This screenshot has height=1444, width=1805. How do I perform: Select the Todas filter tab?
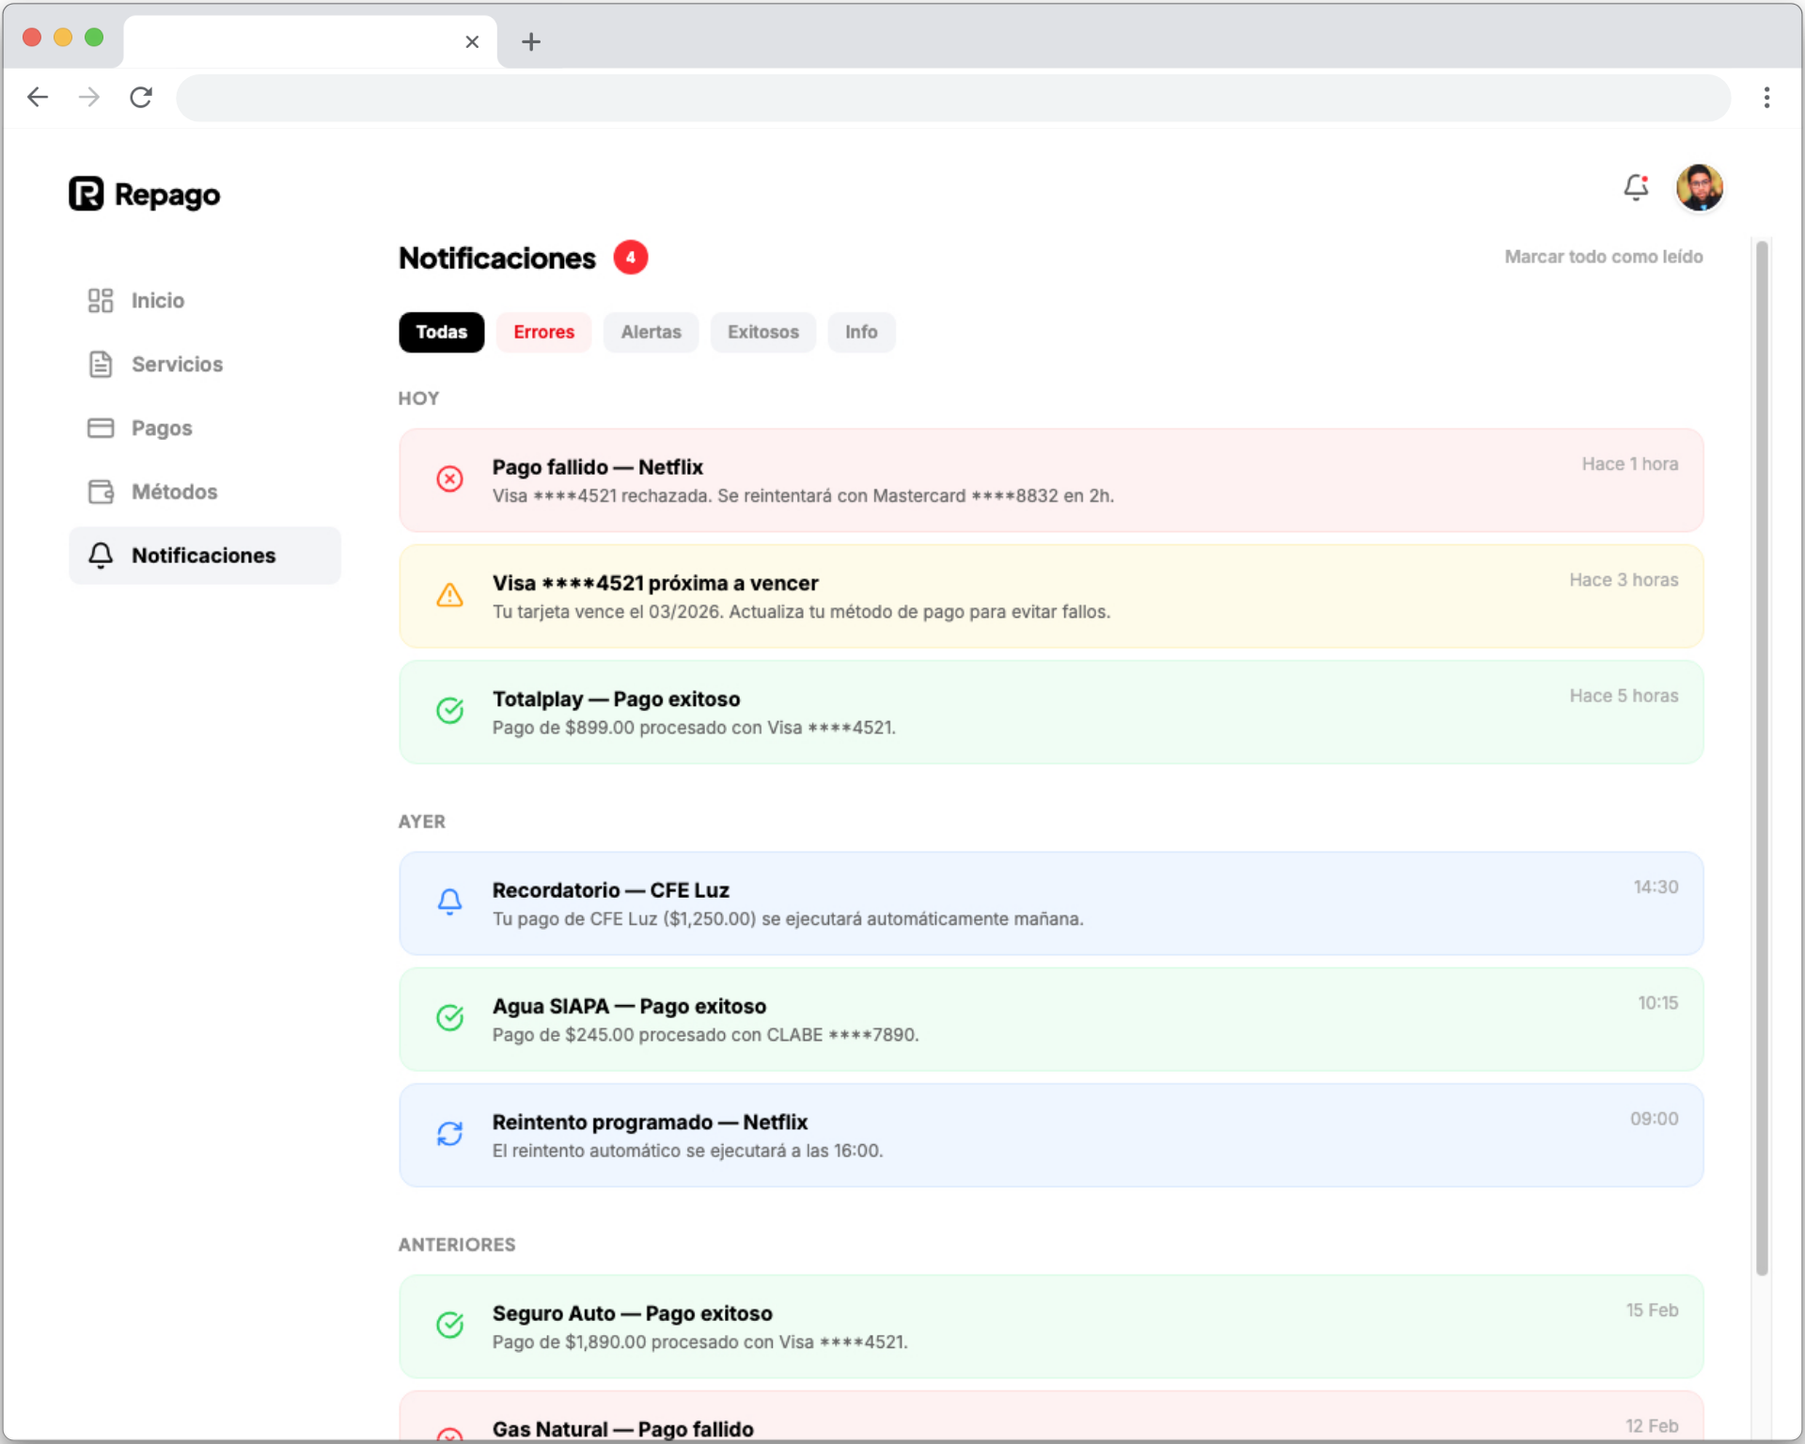pyautogui.click(x=442, y=332)
